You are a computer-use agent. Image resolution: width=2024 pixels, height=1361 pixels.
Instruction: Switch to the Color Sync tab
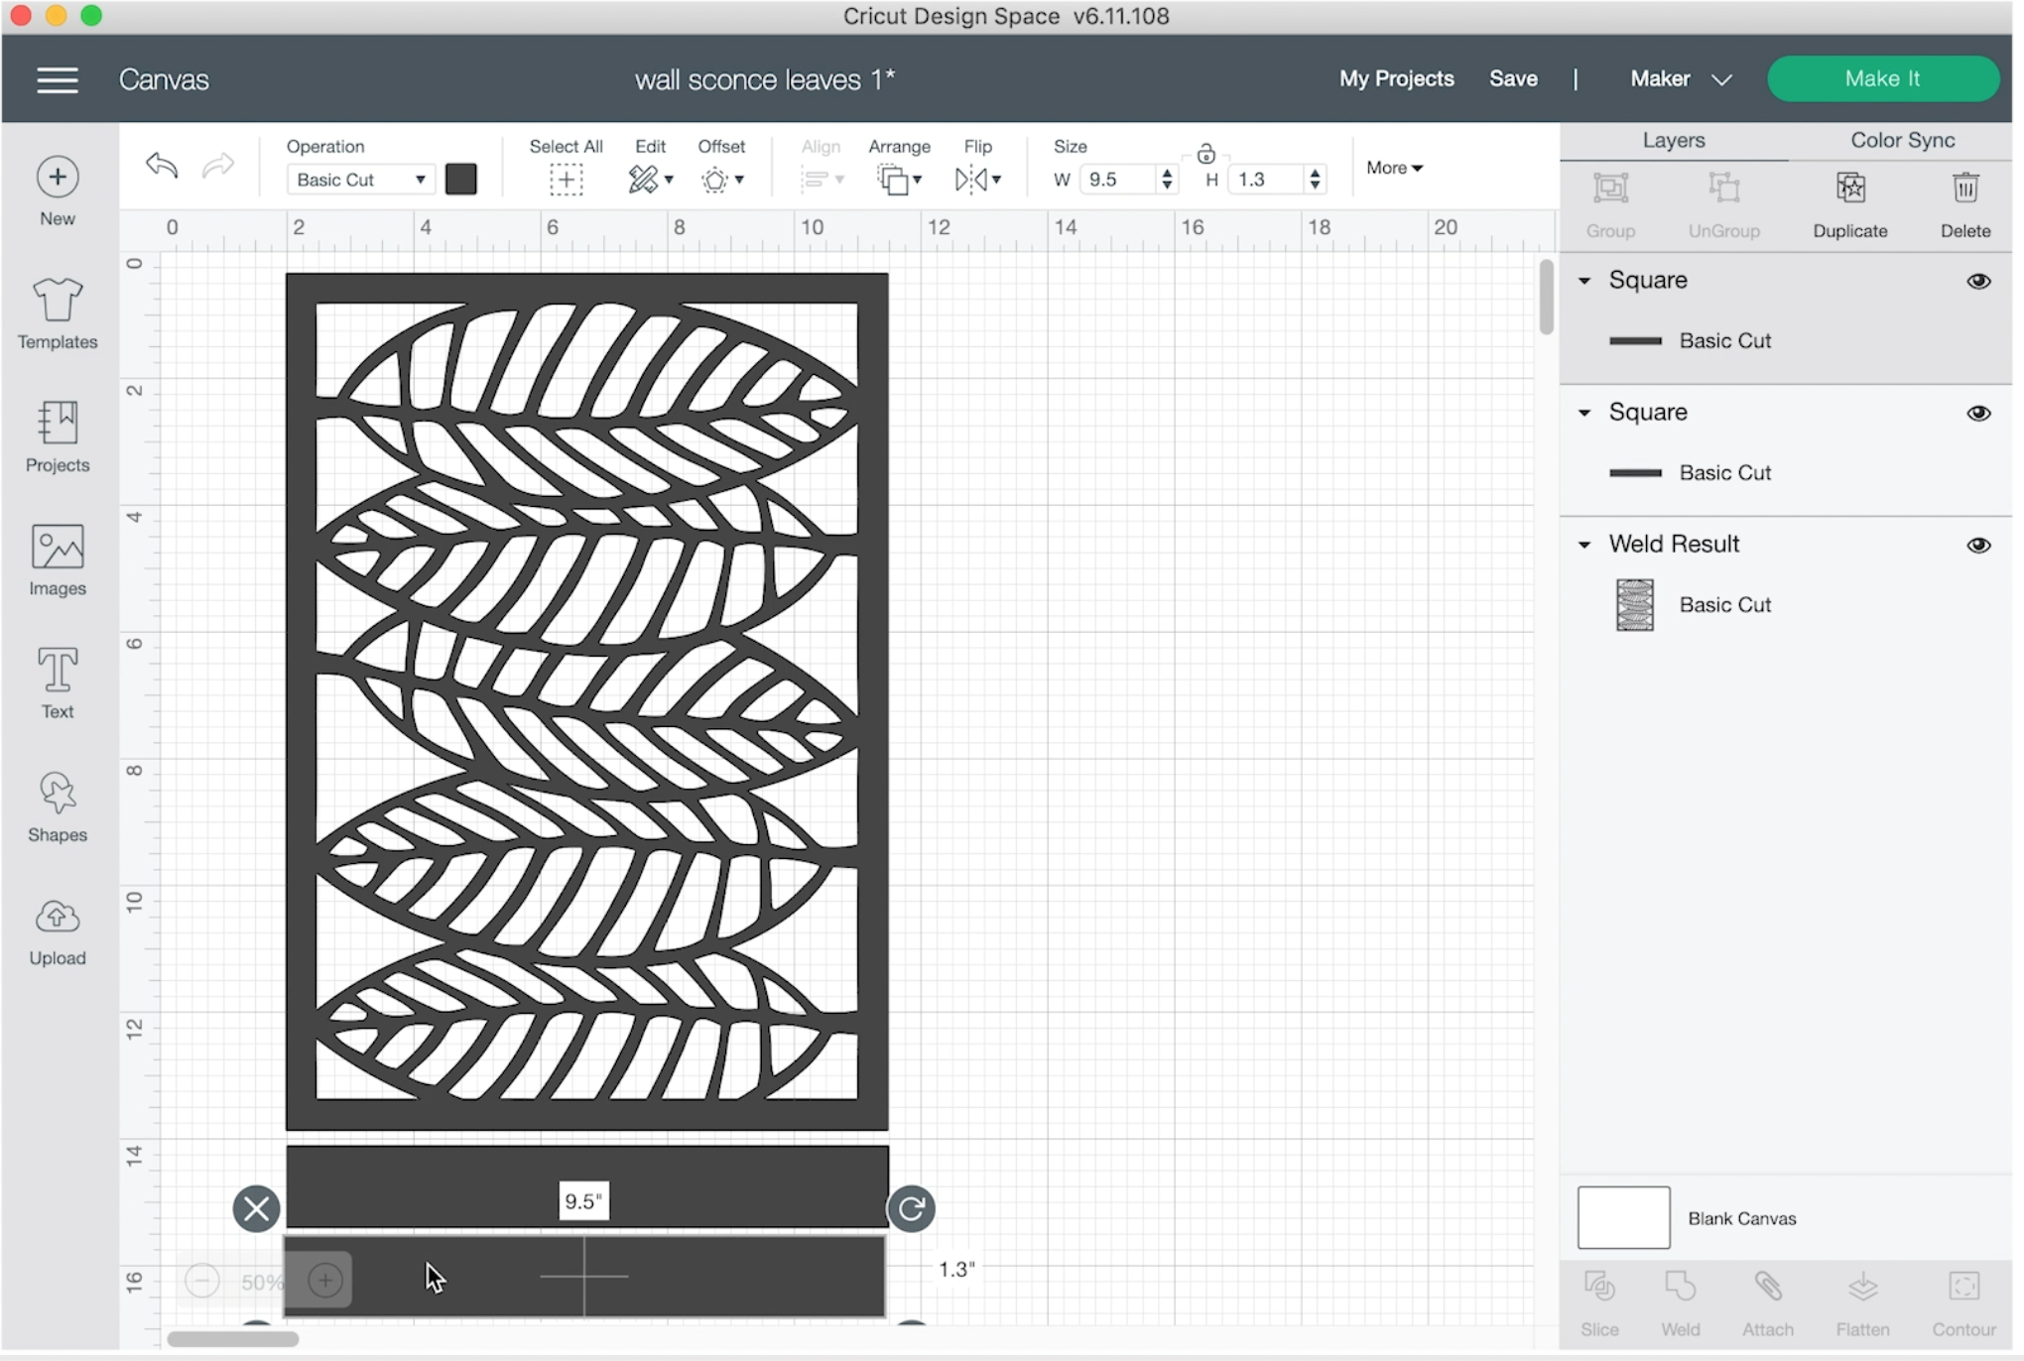point(1901,140)
